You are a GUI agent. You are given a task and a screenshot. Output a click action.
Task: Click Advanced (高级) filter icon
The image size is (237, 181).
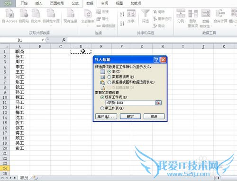[159, 26]
